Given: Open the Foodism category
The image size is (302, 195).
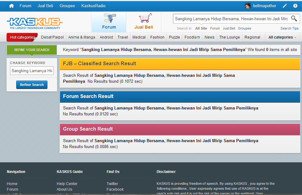Looking at the screenshot, I should pos(192,37).
